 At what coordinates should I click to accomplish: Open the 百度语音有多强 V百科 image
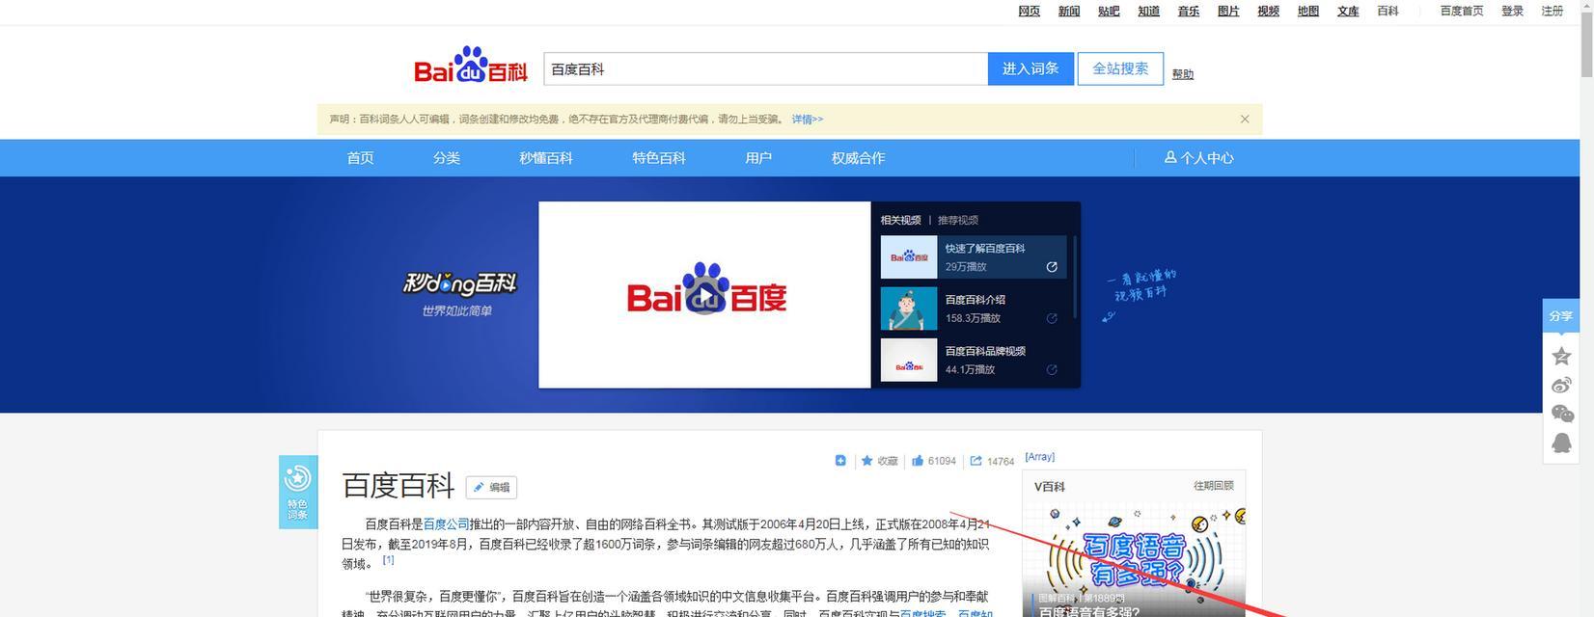(1134, 560)
